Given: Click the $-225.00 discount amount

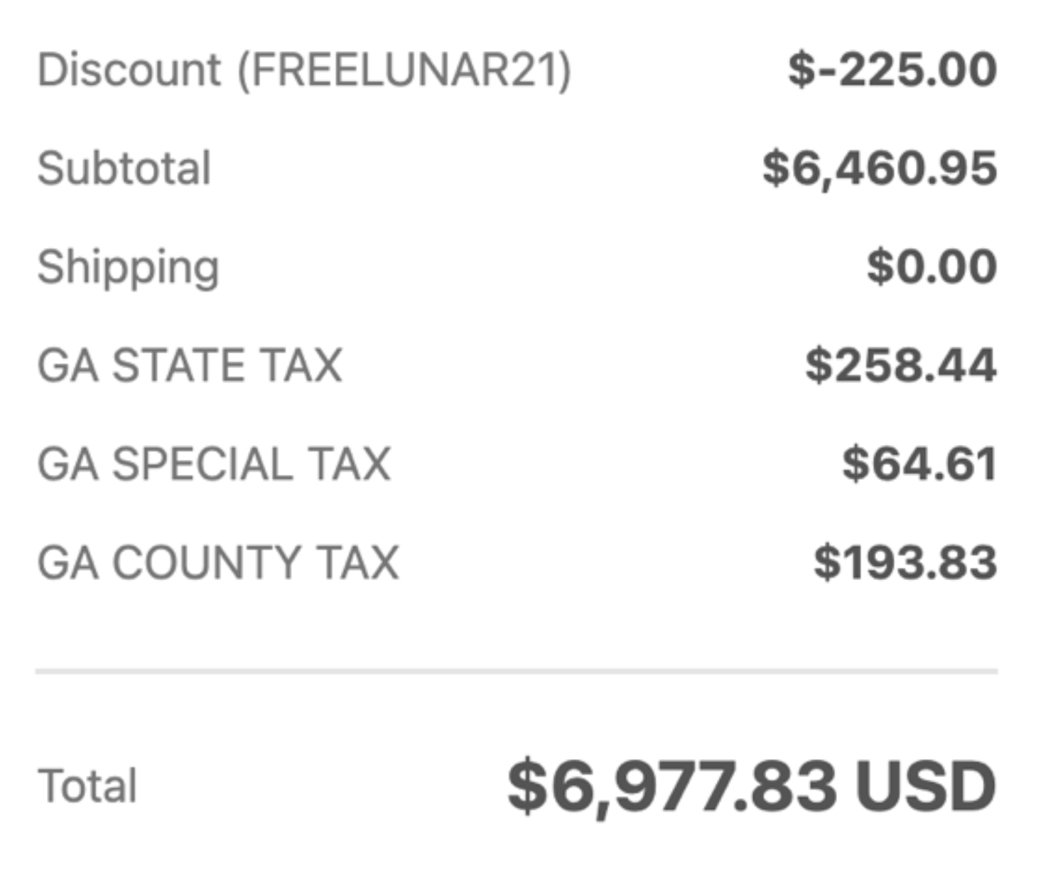Looking at the screenshot, I should 892,70.
